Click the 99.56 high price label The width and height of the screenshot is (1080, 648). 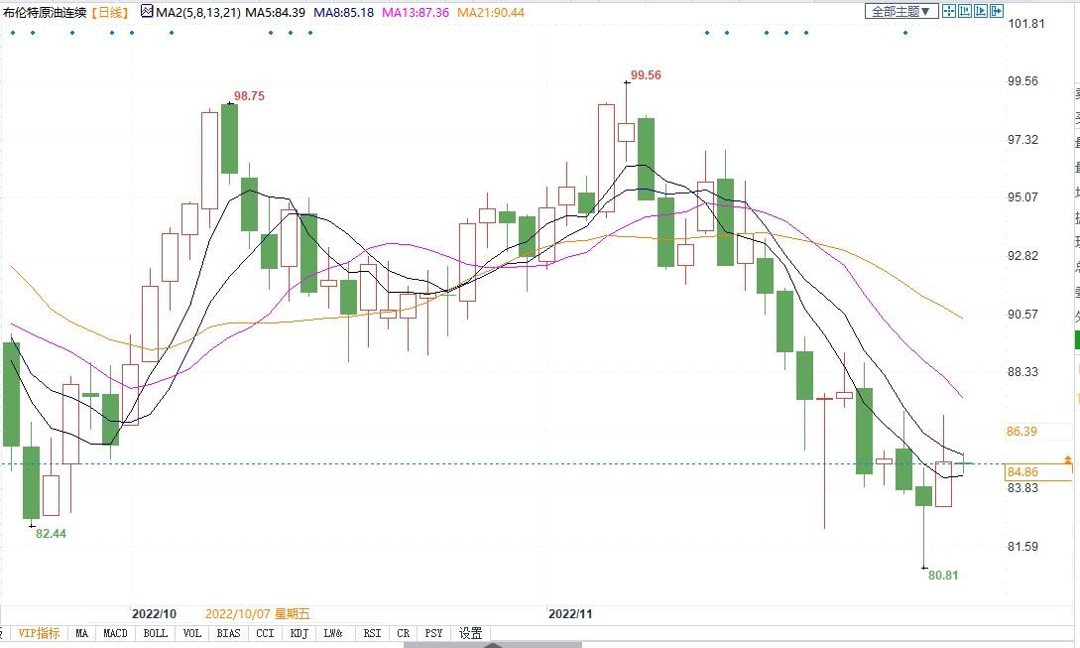point(646,75)
